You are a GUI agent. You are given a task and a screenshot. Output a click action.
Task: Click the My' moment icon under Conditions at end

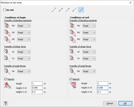[73, 33]
